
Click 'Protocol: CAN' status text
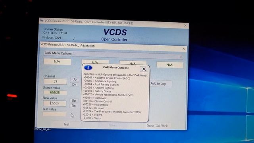[x=52, y=37]
